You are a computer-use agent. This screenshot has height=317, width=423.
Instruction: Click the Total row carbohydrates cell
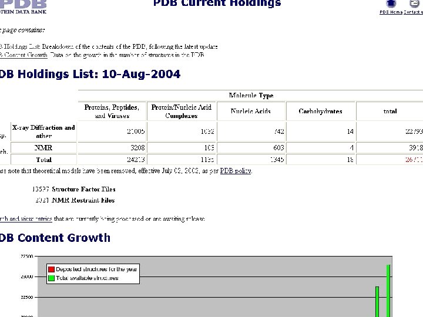point(321,160)
